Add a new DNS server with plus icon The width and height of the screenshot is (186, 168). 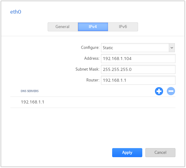tap(159, 91)
